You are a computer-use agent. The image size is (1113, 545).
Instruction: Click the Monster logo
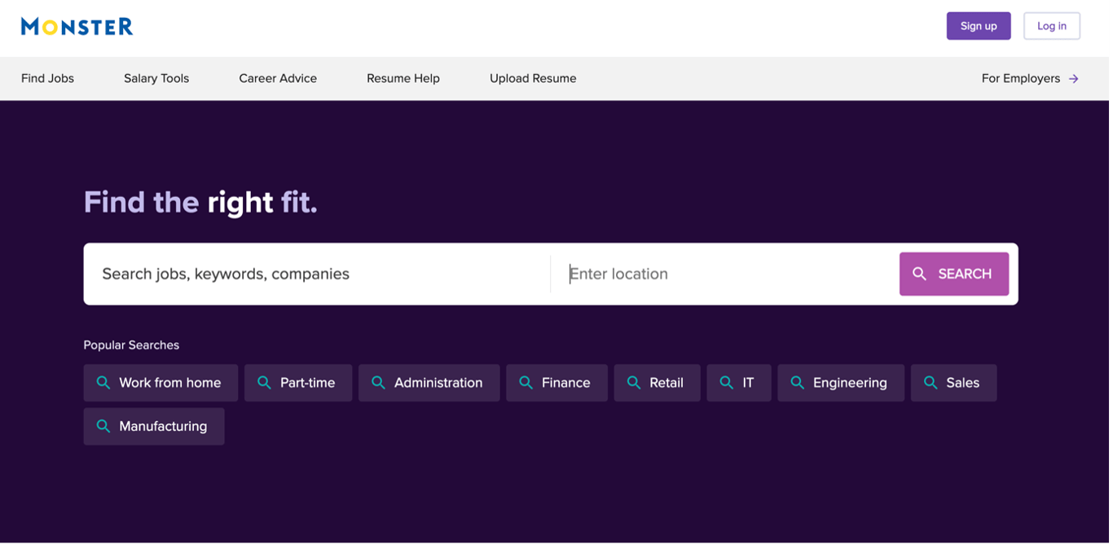coord(77,27)
